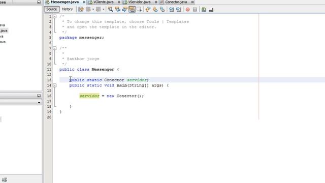Click Previous Bookmark icon

point(148,9)
